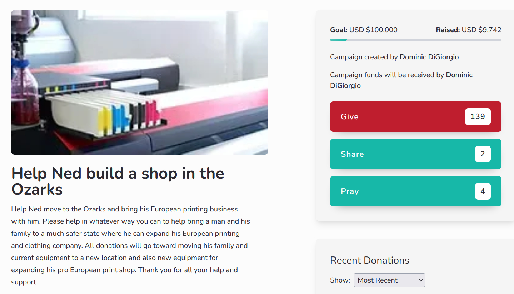The height and width of the screenshot is (294, 514).
Task: Click the campaign title about Ned's Ozarks shop
Action: click(x=118, y=181)
